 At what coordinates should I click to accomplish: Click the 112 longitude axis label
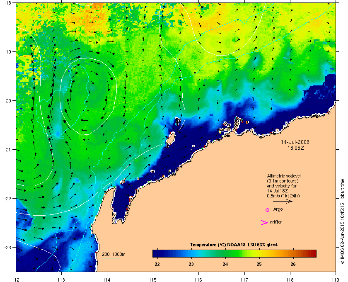(16, 280)
